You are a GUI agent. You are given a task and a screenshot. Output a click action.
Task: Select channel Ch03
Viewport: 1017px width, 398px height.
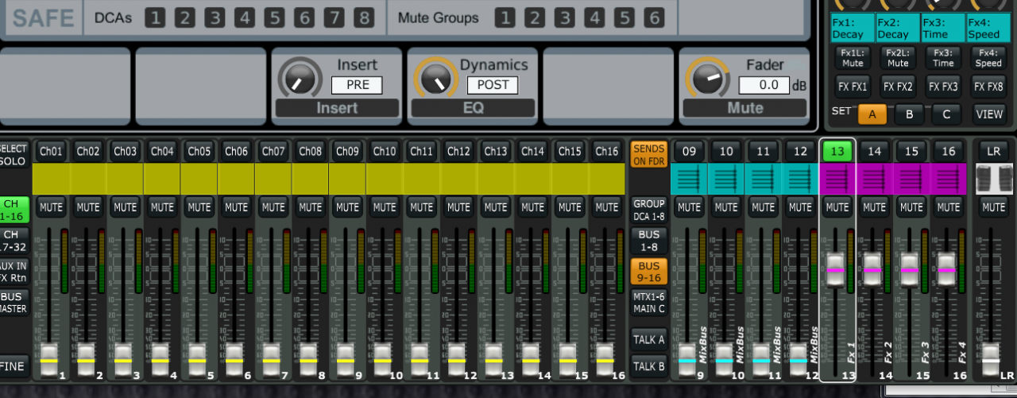pos(125,151)
